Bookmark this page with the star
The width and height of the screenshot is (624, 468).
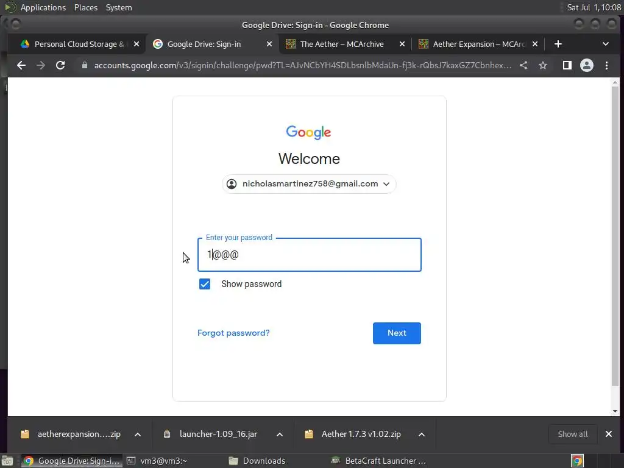click(543, 65)
